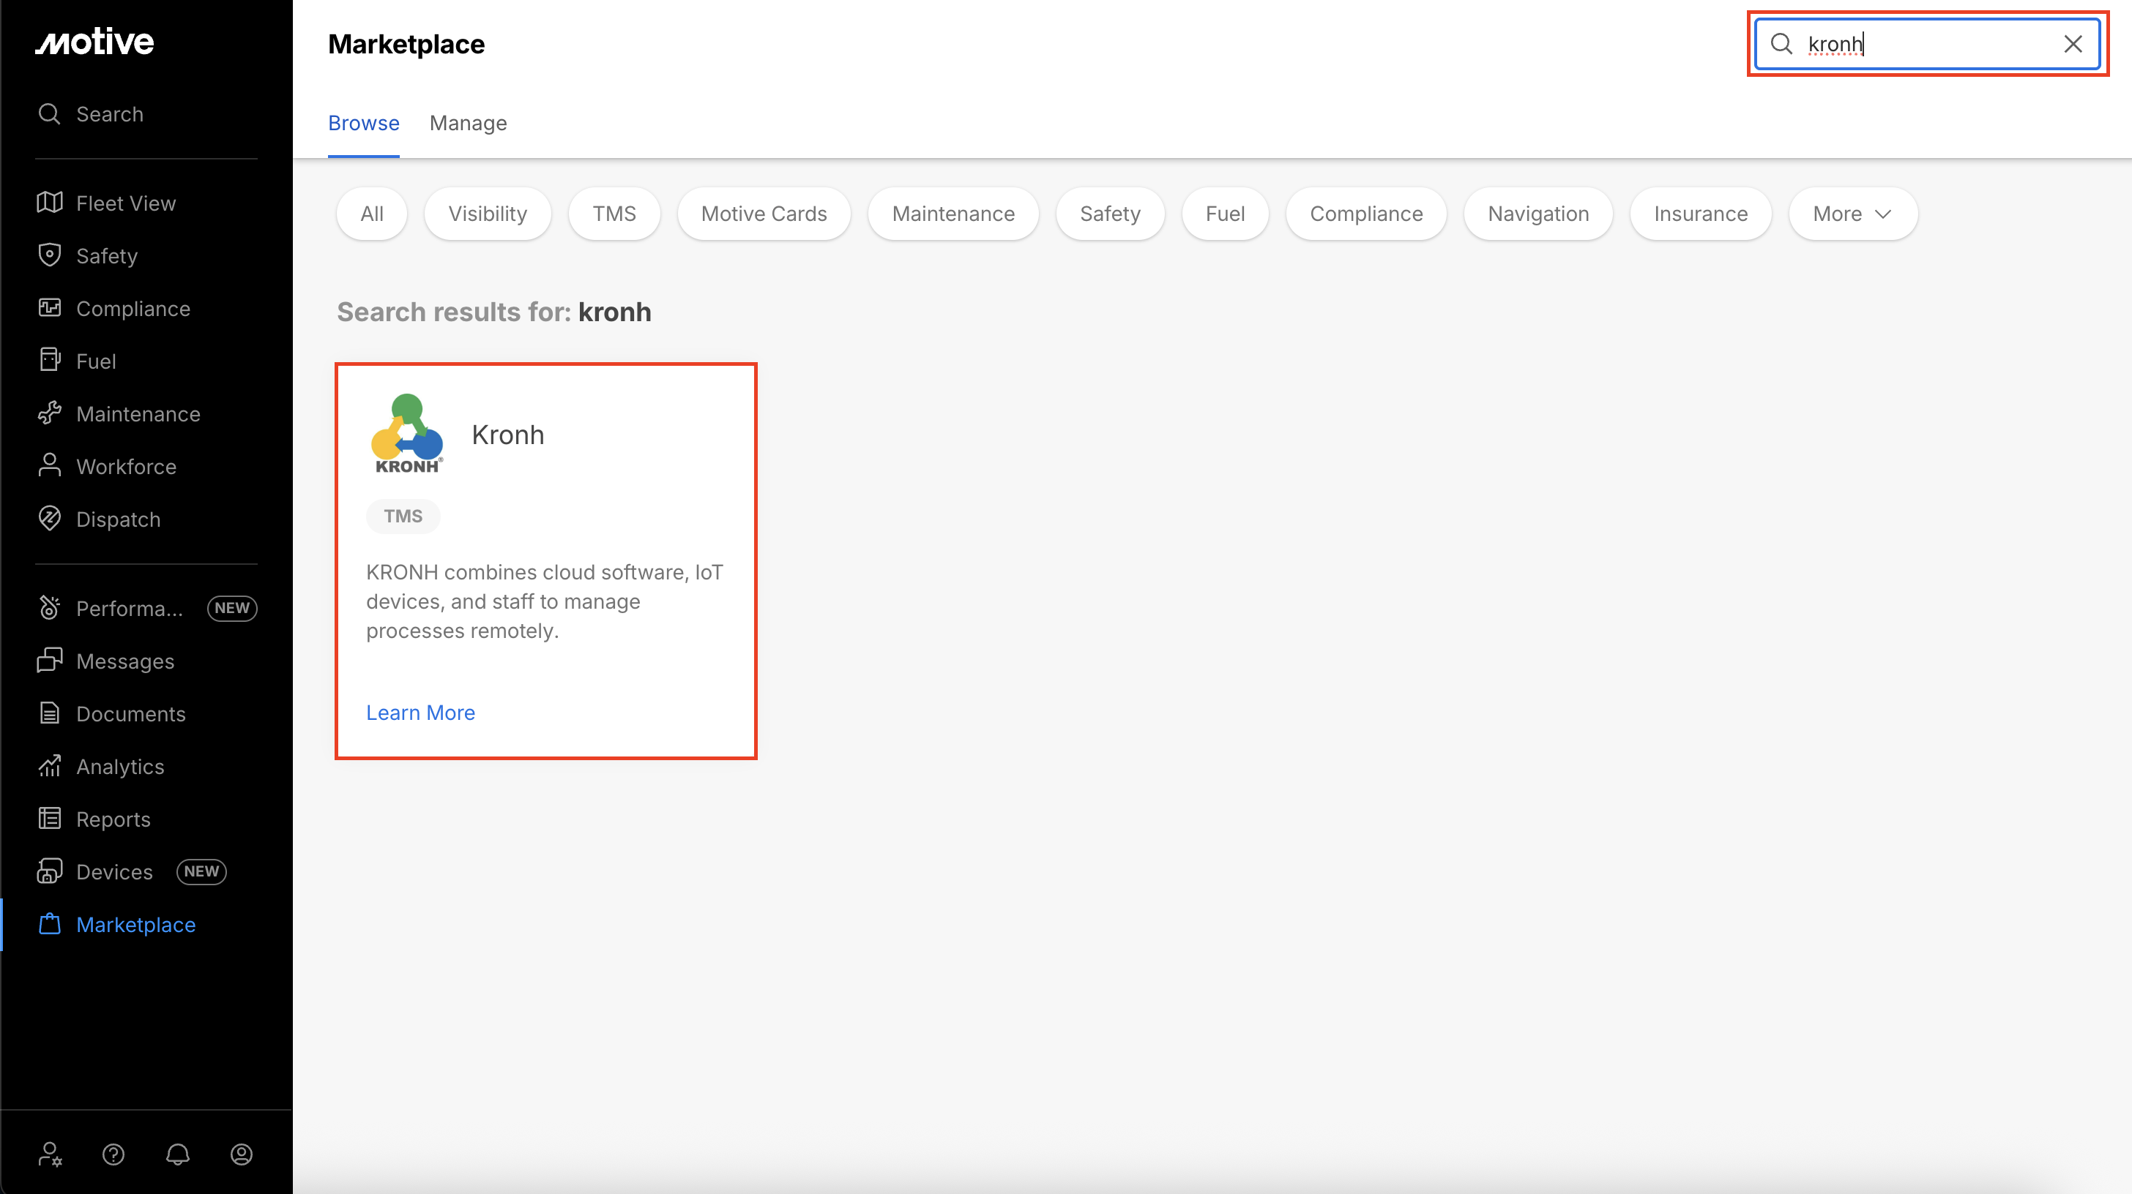Open Safety via its shield icon
Image resolution: width=2132 pixels, height=1194 pixels.
pos(50,255)
